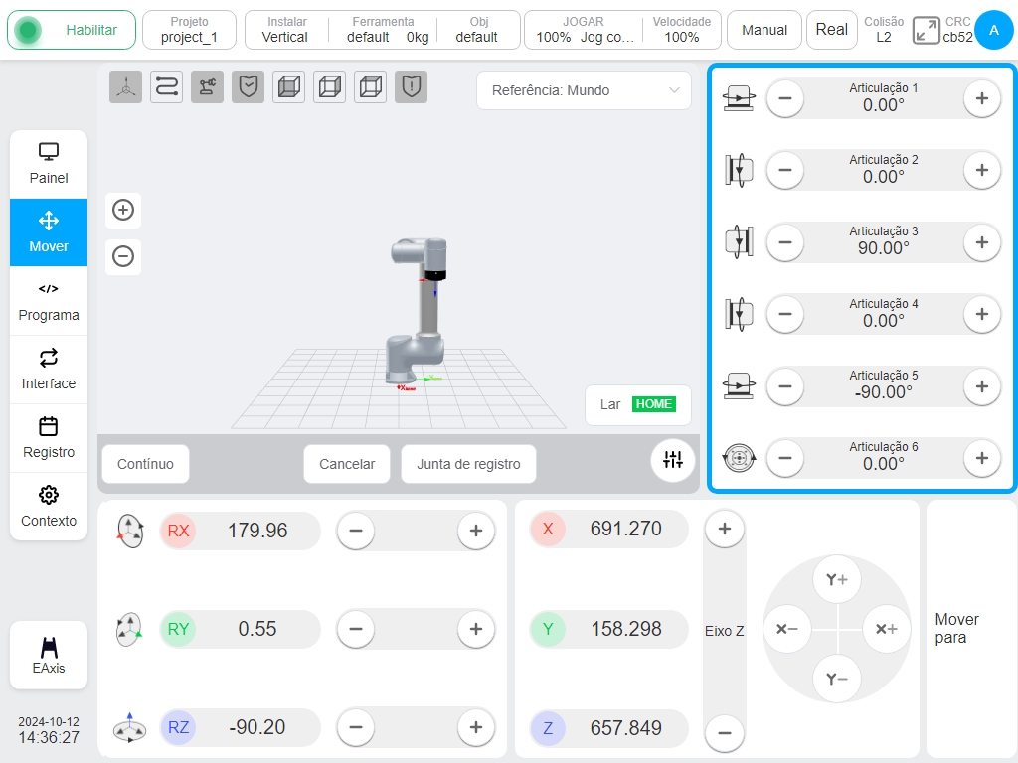This screenshot has height=763, width=1018.
Task: Open the sliders adjustment settings icon
Action: (x=673, y=460)
